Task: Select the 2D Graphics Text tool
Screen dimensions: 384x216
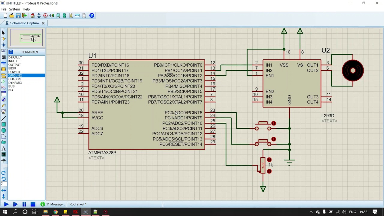Action: [x=4, y=148]
